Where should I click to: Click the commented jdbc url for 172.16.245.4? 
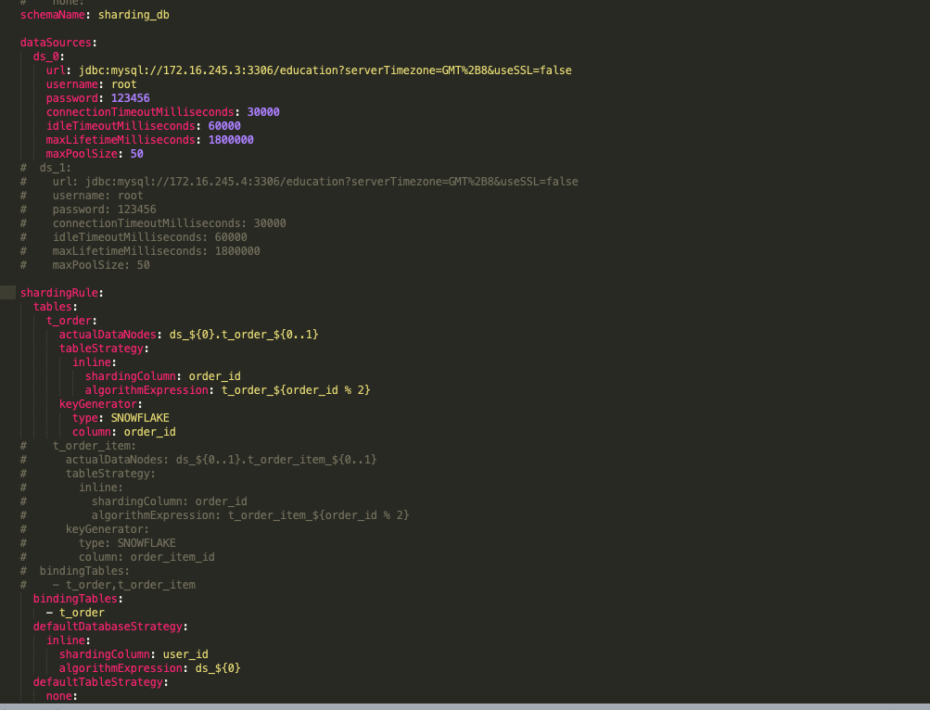(x=299, y=182)
